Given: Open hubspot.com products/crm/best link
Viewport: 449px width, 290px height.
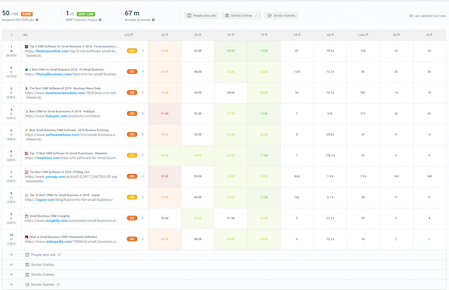Looking at the screenshot, I should pos(63,116).
